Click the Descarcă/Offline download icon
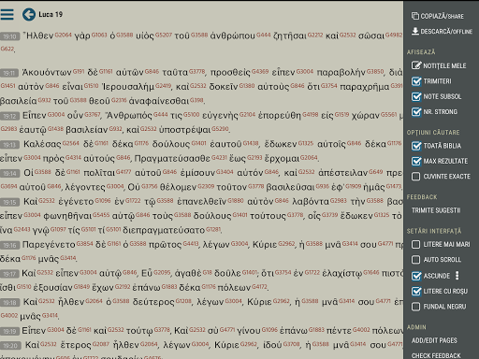Viewport: 479px width, 359px height. [415, 31]
